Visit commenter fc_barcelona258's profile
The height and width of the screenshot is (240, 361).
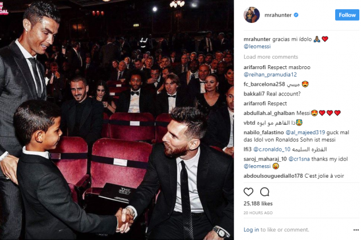(x=264, y=85)
